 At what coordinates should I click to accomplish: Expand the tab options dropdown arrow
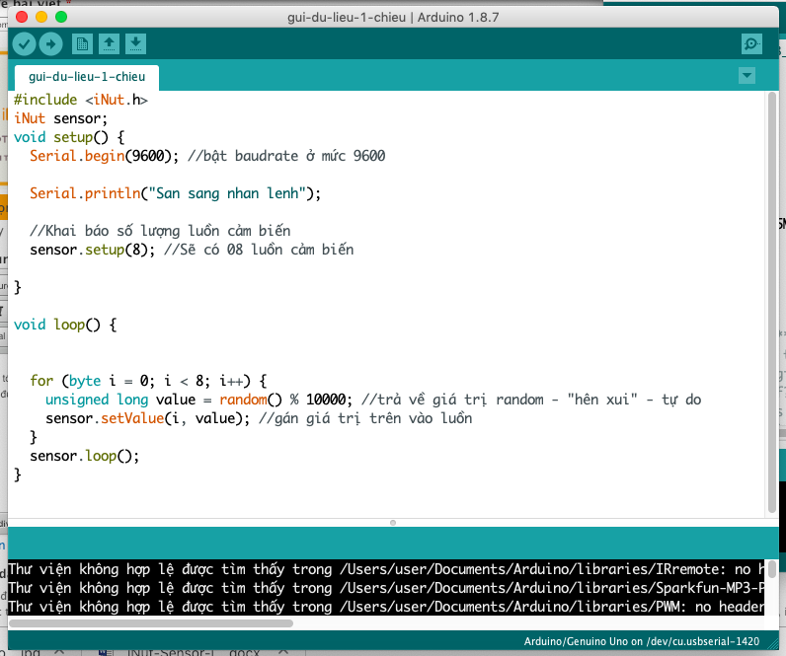click(x=747, y=76)
